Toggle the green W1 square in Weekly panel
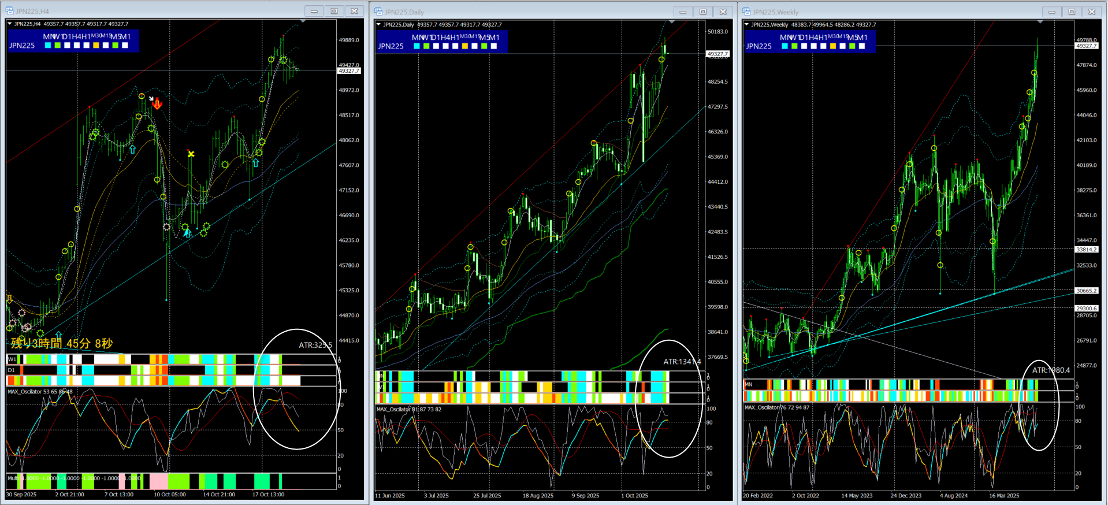This screenshot has width=1108, height=505. [x=794, y=46]
